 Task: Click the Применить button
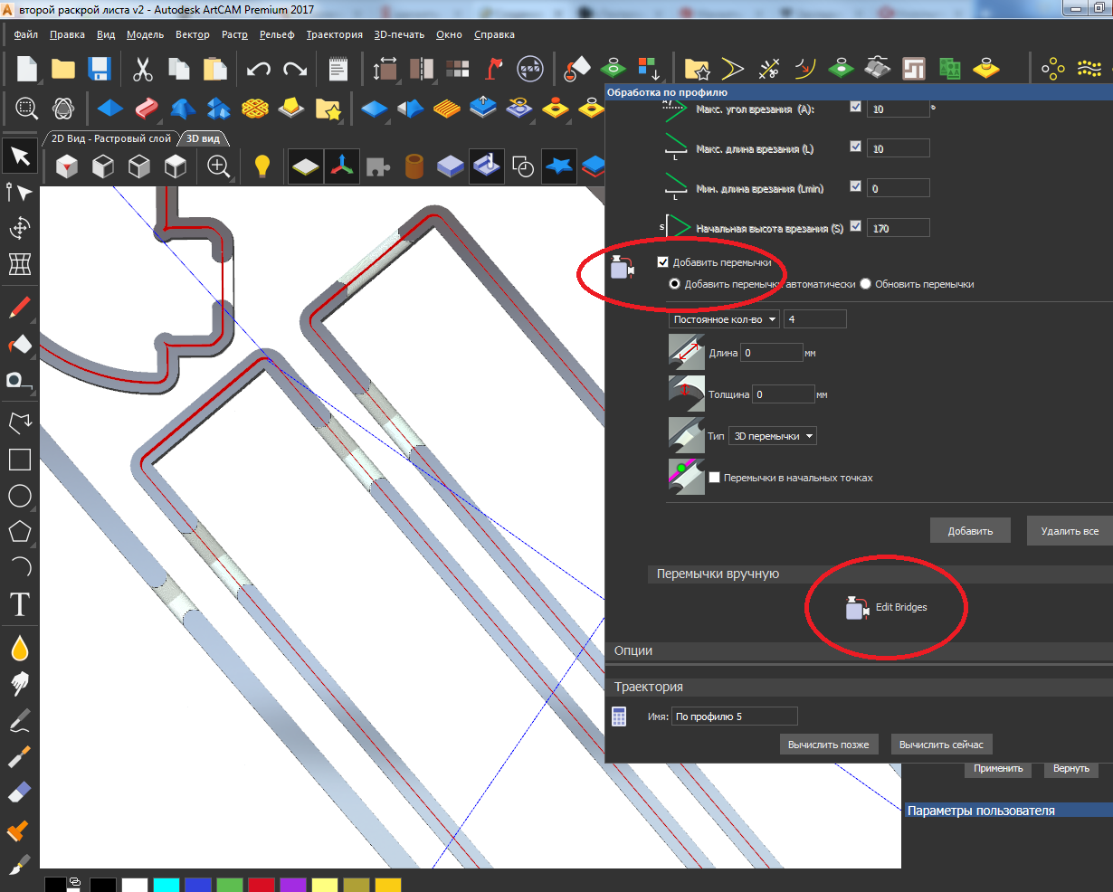coord(999,768)
